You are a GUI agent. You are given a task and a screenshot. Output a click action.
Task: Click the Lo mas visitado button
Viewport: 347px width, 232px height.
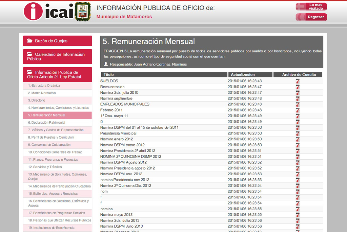[311, 6]
